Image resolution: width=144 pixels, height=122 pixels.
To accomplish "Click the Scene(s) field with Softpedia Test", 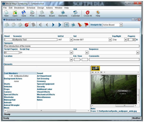I will (35, 40).
